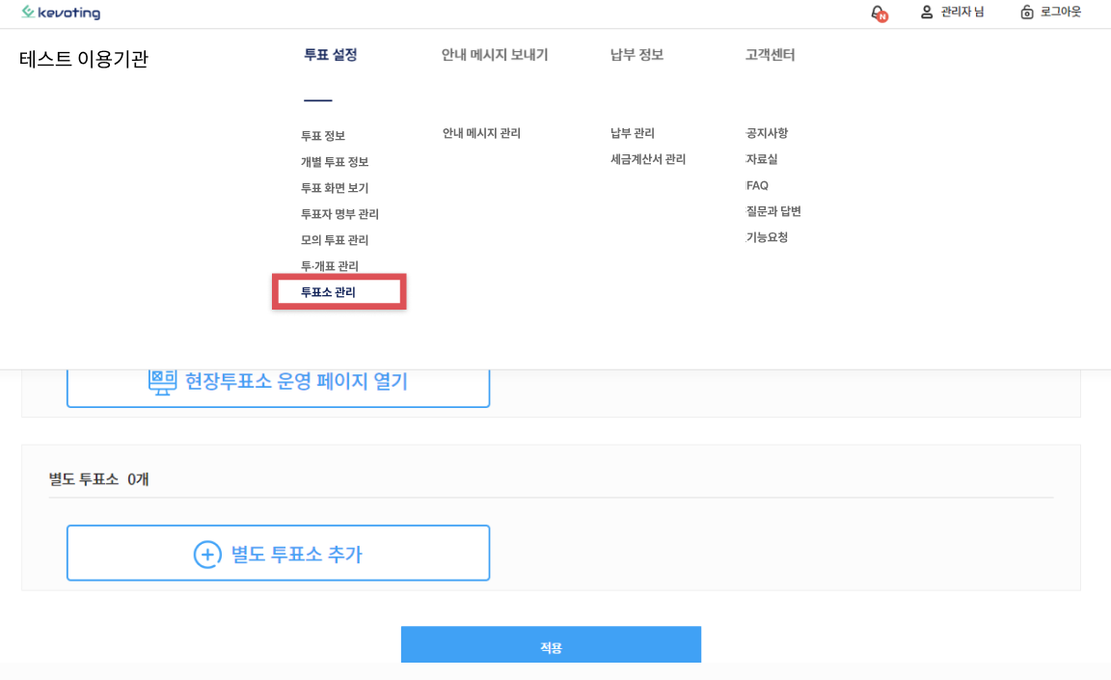
Task: Click the monitor icon on 현장투표소 button
Action: click(162, 382)
